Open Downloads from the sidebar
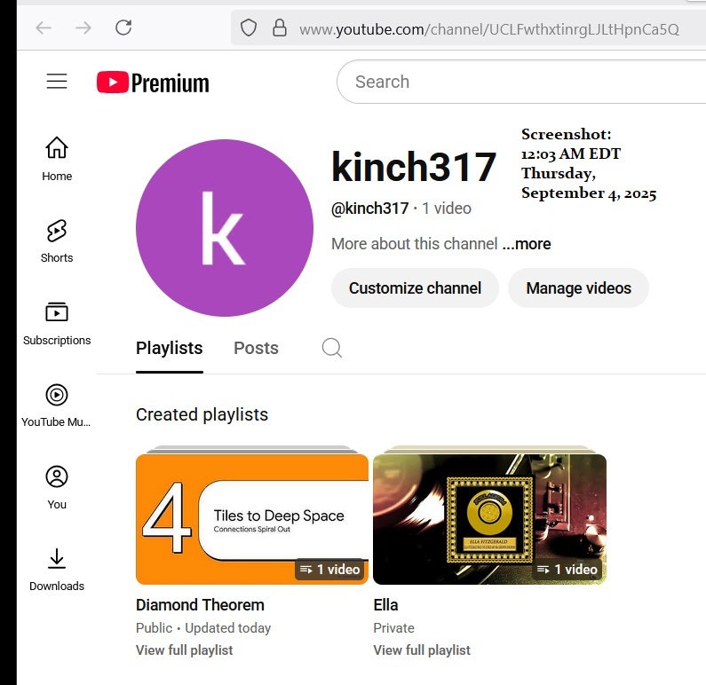 pos(57,569)
